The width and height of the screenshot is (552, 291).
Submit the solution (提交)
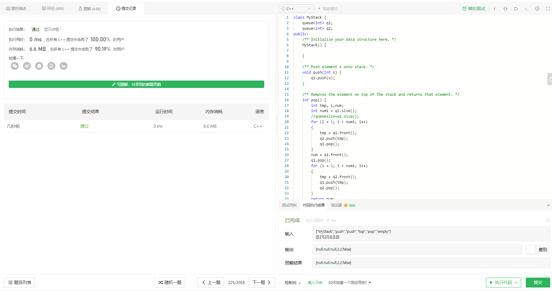pyautogui.click(x=538, y=283)
